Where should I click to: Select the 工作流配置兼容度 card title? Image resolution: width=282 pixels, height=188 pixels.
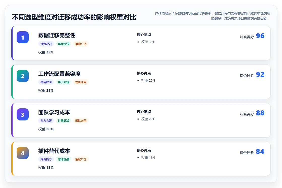point(59,74)
